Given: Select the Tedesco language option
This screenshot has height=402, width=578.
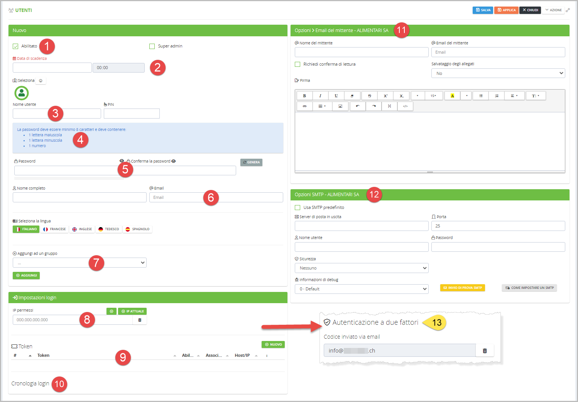Looking at the screenshot, I should (108, 229).
